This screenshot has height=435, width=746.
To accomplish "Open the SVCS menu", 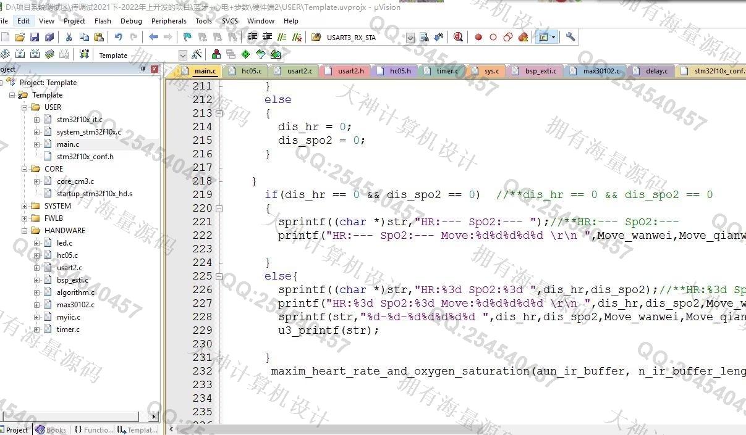I will coord(230,20).
